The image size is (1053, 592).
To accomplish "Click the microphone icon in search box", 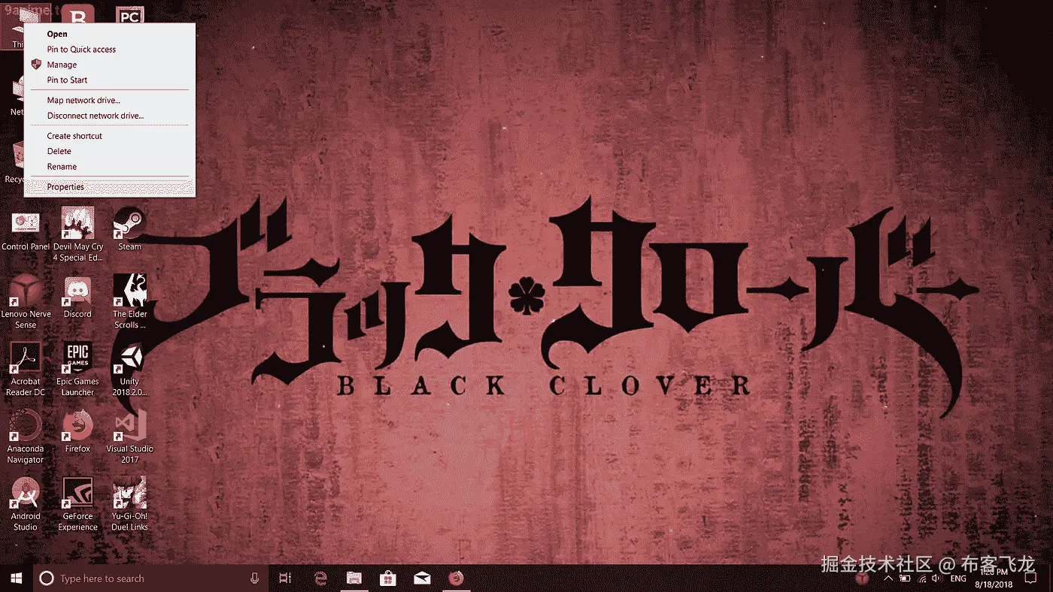I will coord(254,578).
